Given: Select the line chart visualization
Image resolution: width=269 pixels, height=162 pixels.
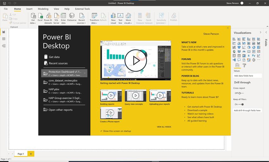Looking at the screenshot, I should click(234, 43).
